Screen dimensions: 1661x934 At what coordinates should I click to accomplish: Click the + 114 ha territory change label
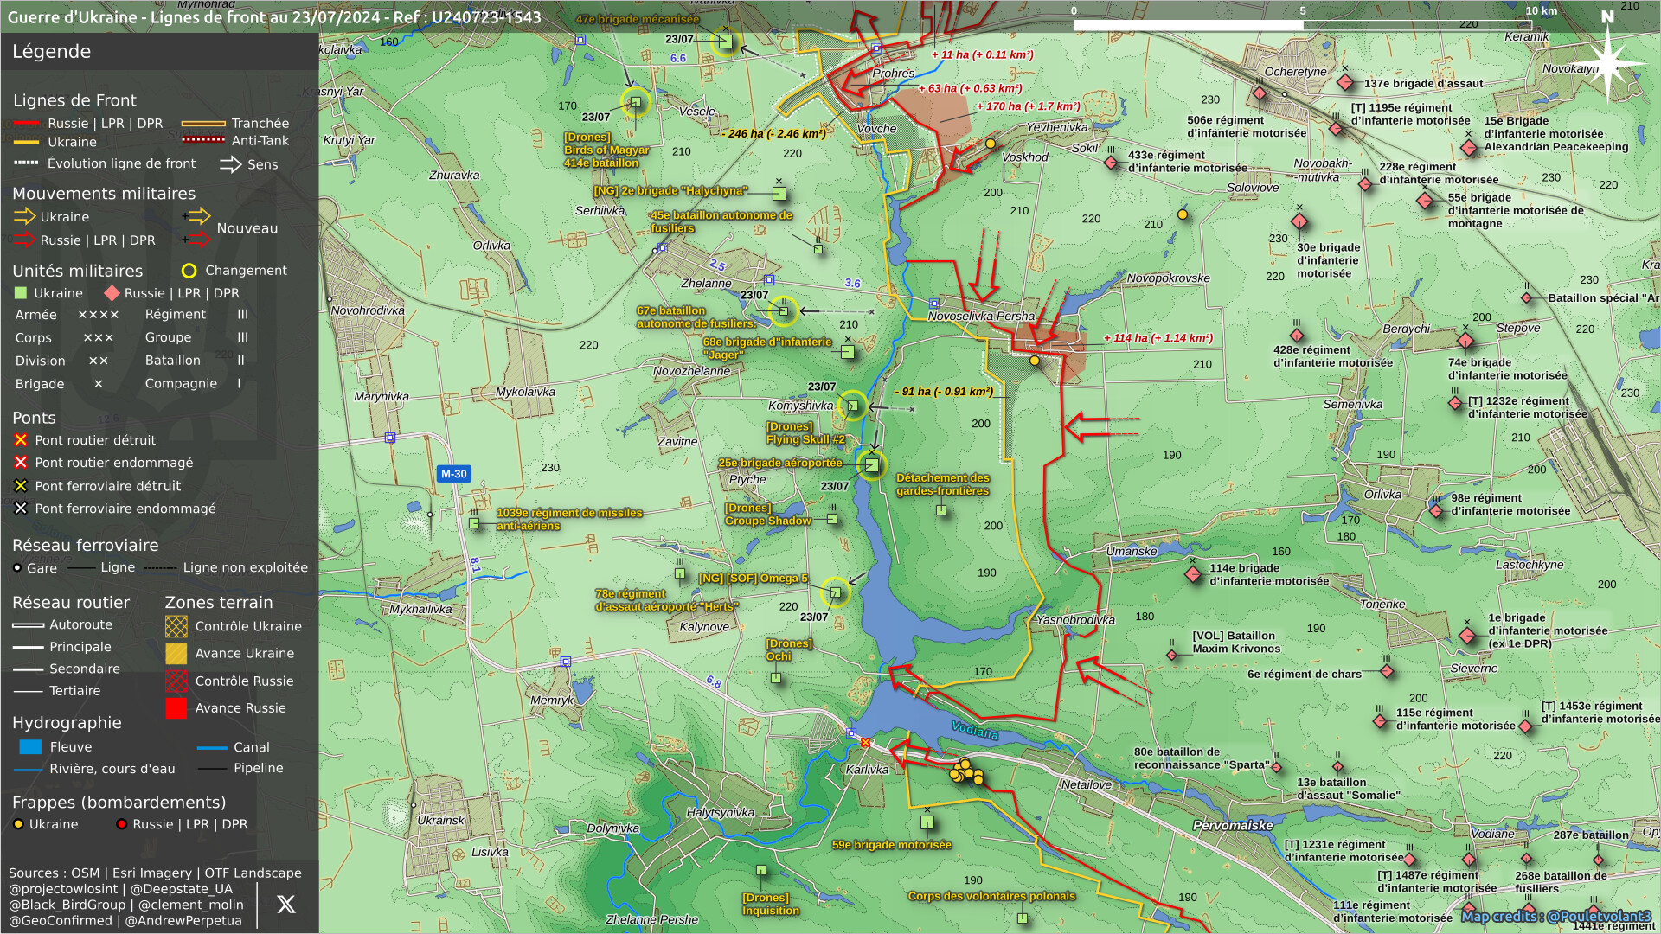coord(1158,338)
